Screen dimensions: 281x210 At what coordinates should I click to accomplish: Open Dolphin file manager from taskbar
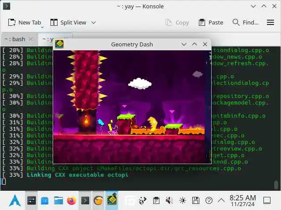pyautogui.click(x=58, y=200)
